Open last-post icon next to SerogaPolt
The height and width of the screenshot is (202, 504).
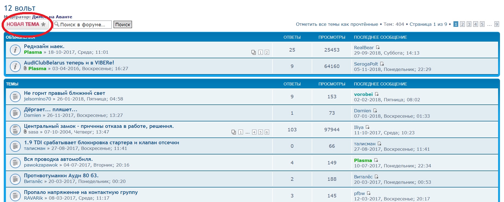[382, 64]
